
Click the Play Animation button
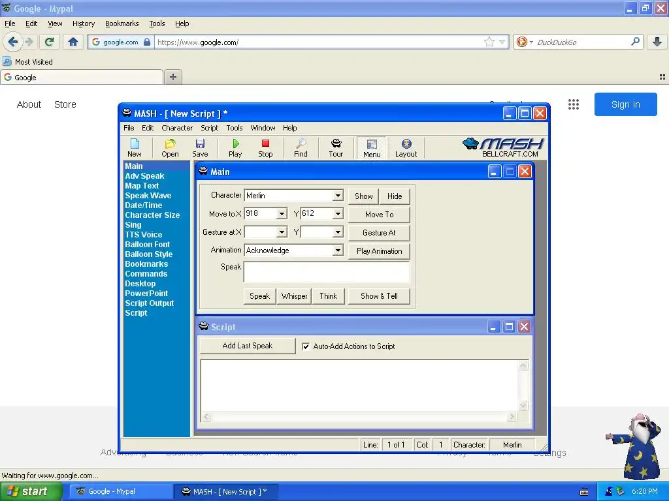(x=380, y=251)
